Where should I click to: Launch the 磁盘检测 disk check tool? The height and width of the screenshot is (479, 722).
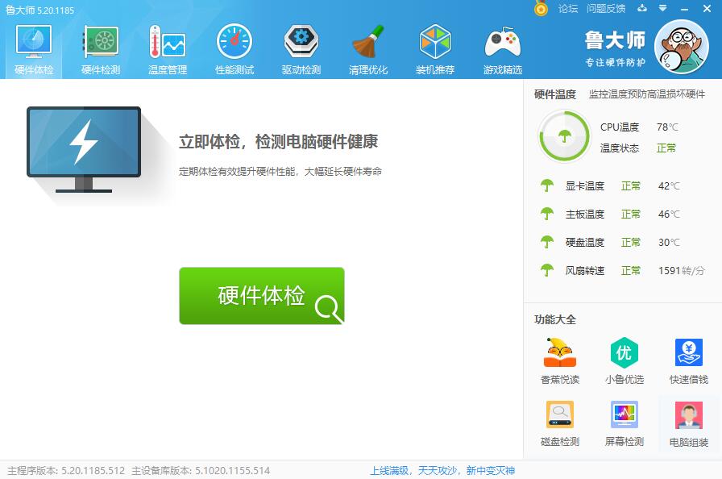click(560, 423)
